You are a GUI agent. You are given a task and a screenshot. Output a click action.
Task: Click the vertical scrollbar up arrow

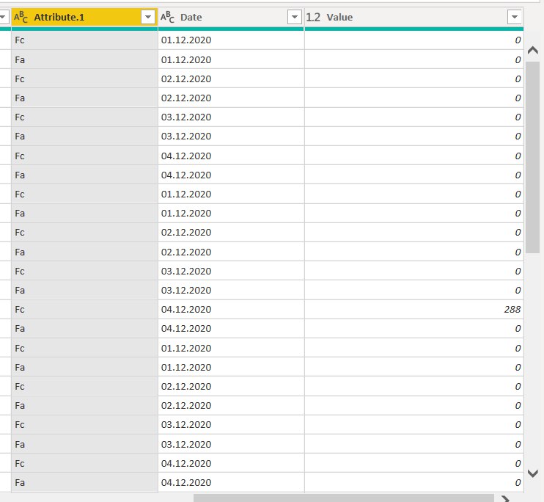click(x=532, y=51)
